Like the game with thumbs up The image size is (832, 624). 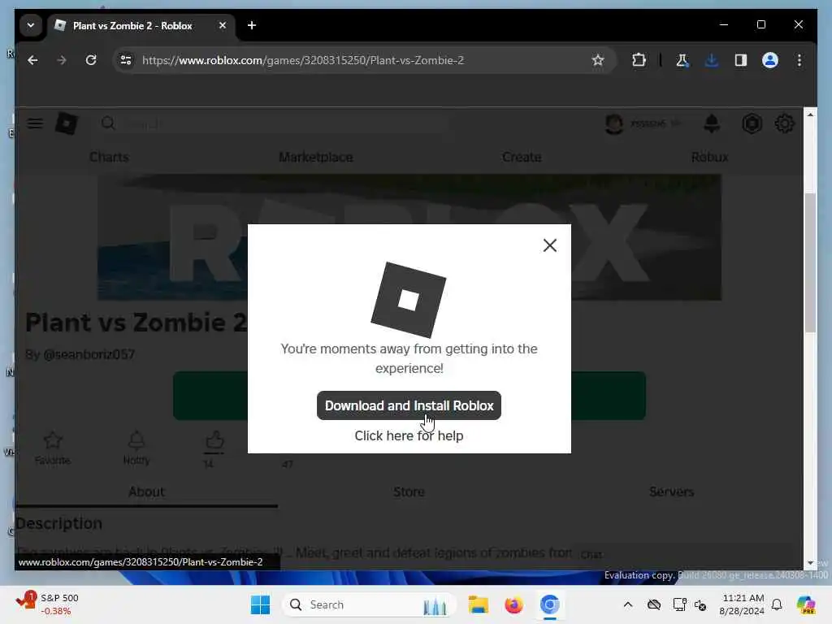[214, 440]
